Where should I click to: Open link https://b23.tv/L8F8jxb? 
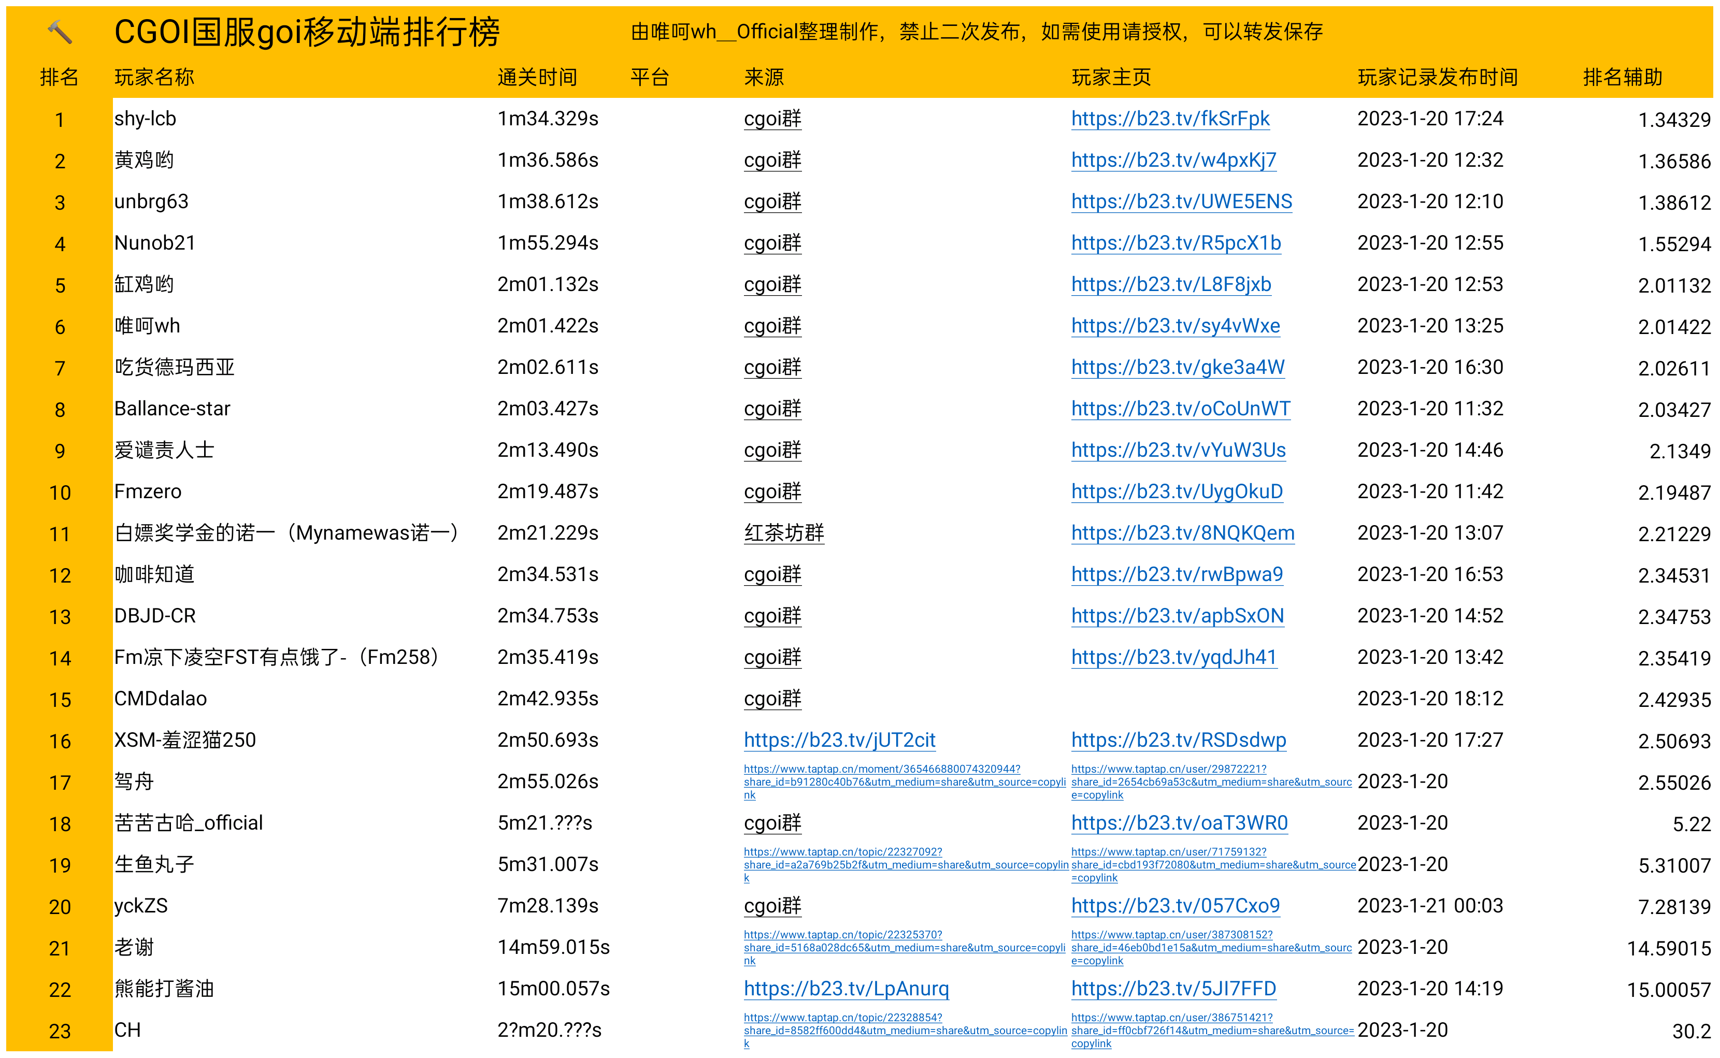point(1171,284)
